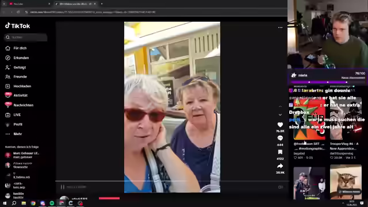This screenshot has width=368, height=207.
Task: Go to next video with down chevron
Action: tap(280, 115)
